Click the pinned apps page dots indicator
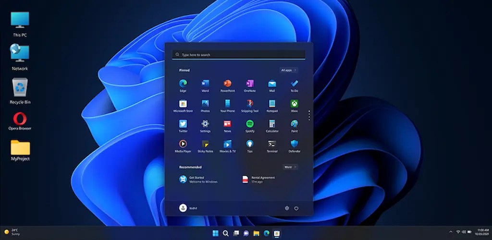 309,115
